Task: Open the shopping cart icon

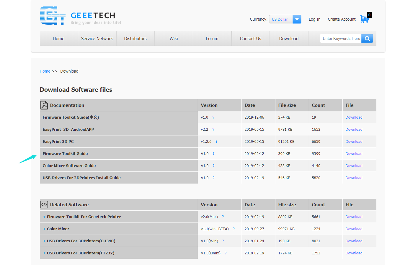Action: coord(365,19)
